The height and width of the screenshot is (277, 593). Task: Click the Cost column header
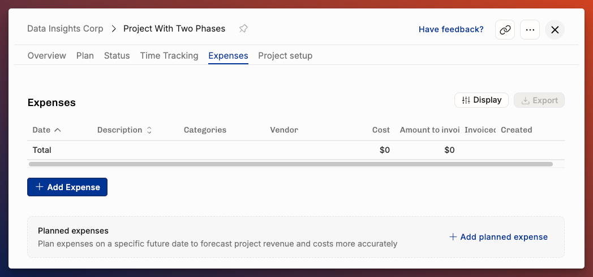click(381, 130)
